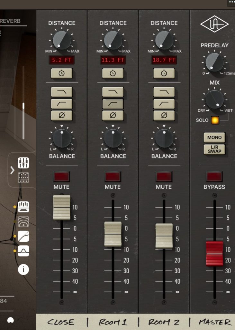235x330 pixels.
Task: Open the Universal Audio logo
Action: point(214,24)
